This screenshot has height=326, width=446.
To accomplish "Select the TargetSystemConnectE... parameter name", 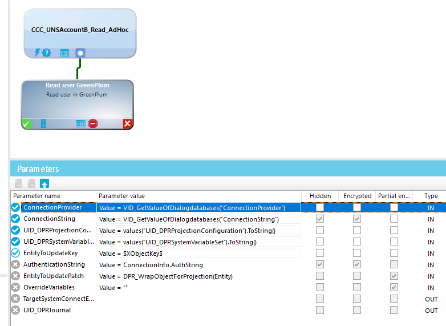I will [x=59, y=299].
